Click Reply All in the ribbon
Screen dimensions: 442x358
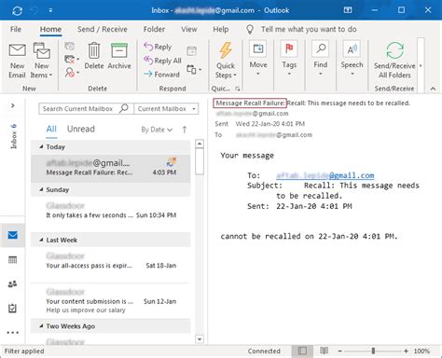(162, 61)
